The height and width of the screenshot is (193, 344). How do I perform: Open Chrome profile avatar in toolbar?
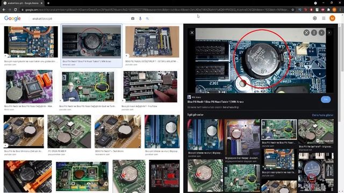[334, 10]
